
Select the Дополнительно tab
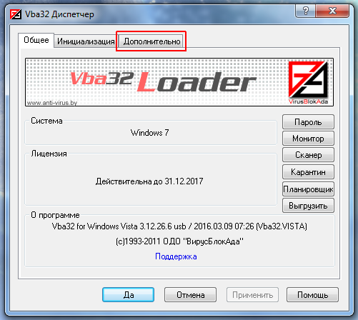[151, 41]
